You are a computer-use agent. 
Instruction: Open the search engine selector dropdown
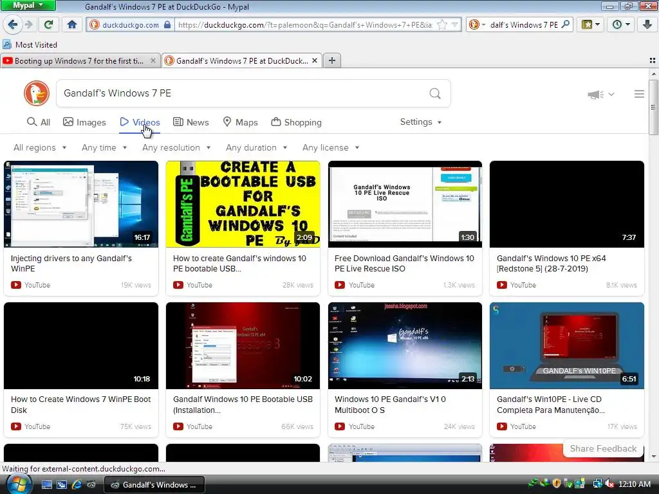[x=477, y=24]
